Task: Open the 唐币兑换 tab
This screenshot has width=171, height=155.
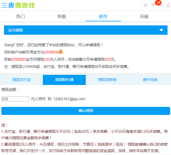Action: (x=150, y=80)
